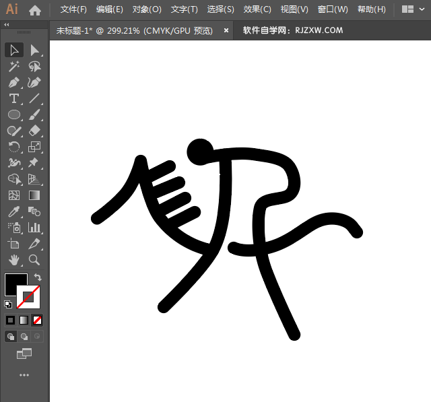Image resolution: width=431 pixels, height=402 pixels.
Task: Select the Selection tool (black arrow)
Action: click(14, 51)
